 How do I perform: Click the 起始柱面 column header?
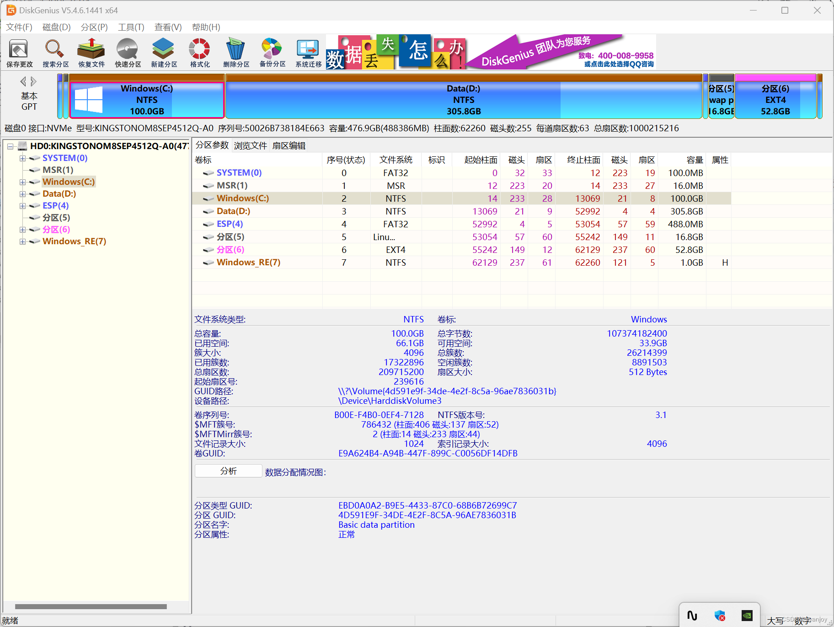[x=476, y=160]
